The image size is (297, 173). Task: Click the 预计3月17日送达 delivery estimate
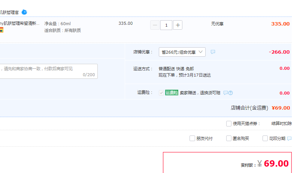coord(195,75)
